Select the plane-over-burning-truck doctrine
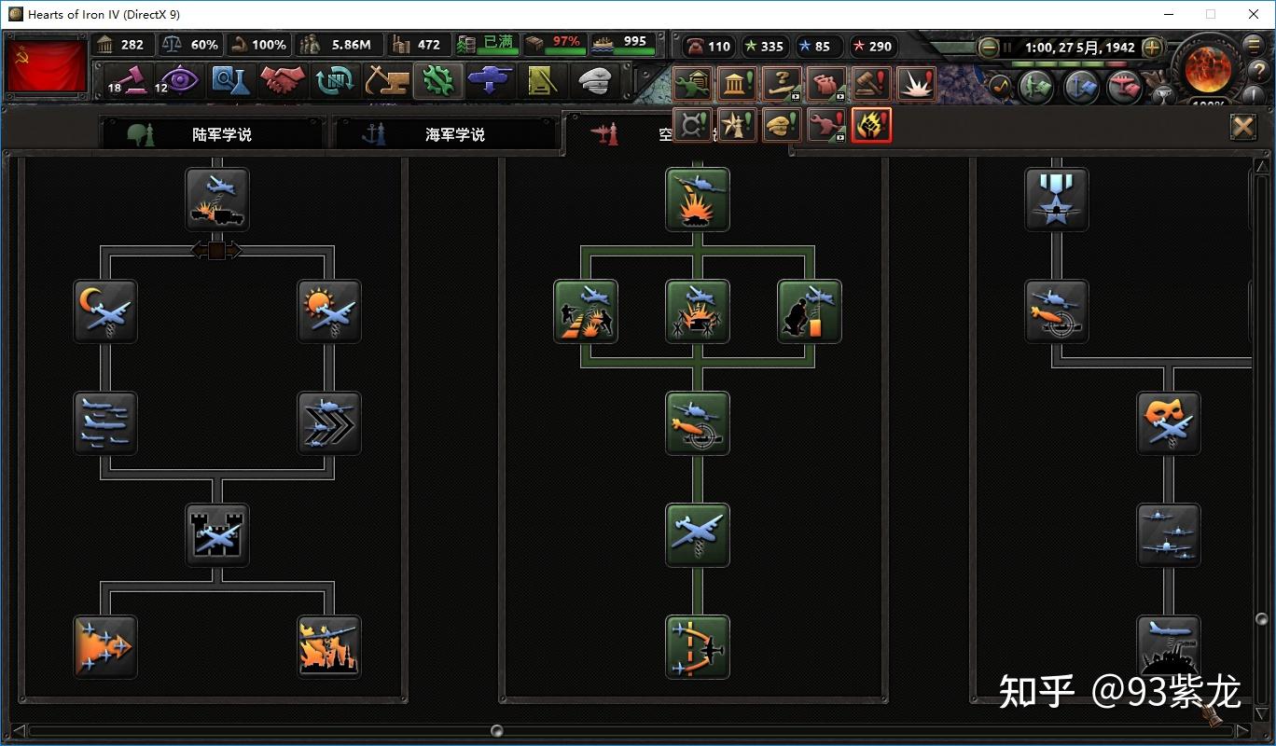This screenshot has height=746, width=1276. [x=217, y=200]
